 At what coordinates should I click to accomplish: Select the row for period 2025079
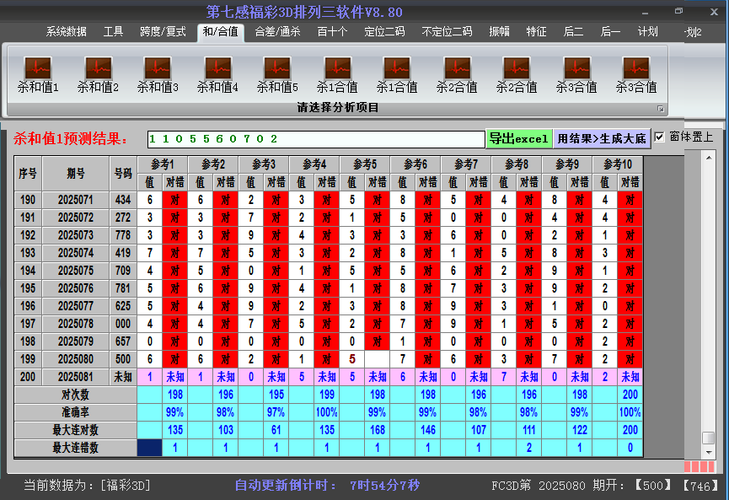point(329,341)
